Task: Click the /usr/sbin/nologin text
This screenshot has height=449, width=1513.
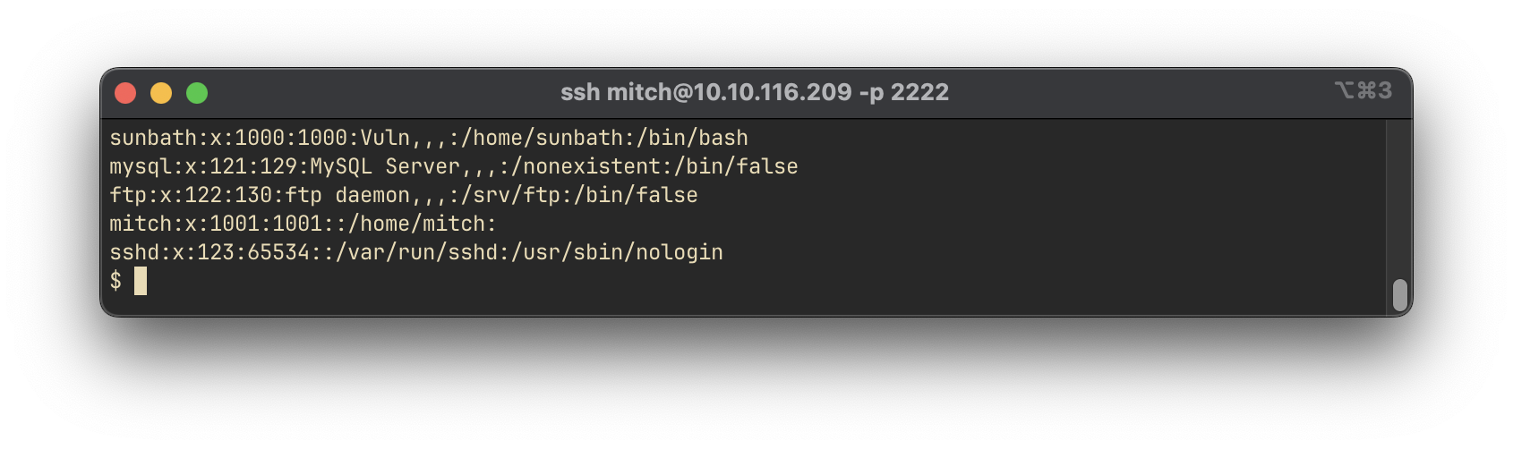Action: [x=617, y=252]
